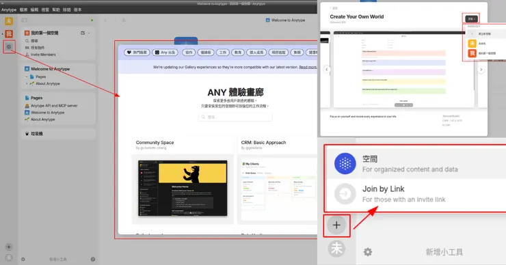Open the small settings gear under the widget panel

(23, 260)
